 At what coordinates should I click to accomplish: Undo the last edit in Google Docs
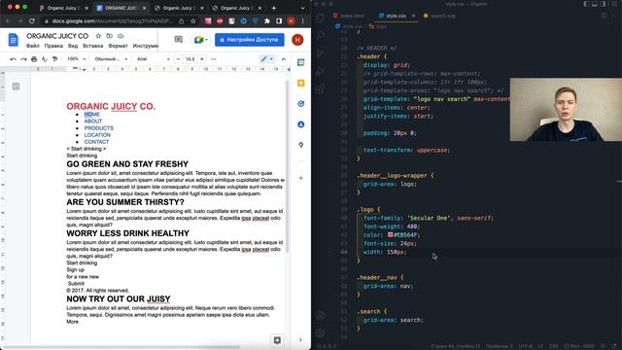(13, 59)
